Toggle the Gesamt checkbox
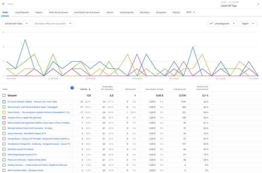The width and height of the screenshot is (262, 173). point(4,96)
